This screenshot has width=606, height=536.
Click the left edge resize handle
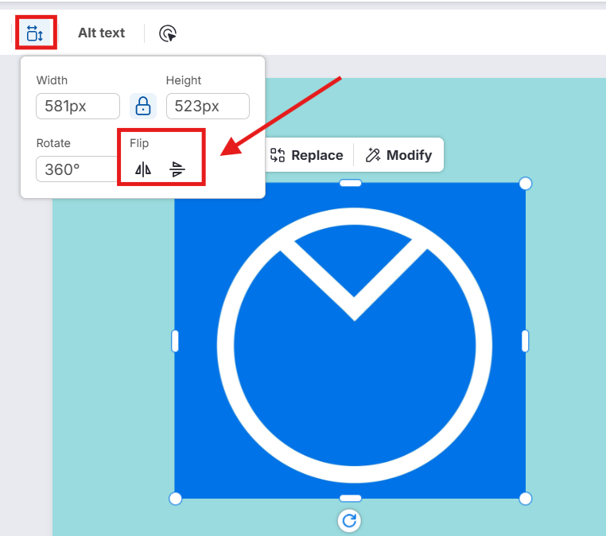175,340
